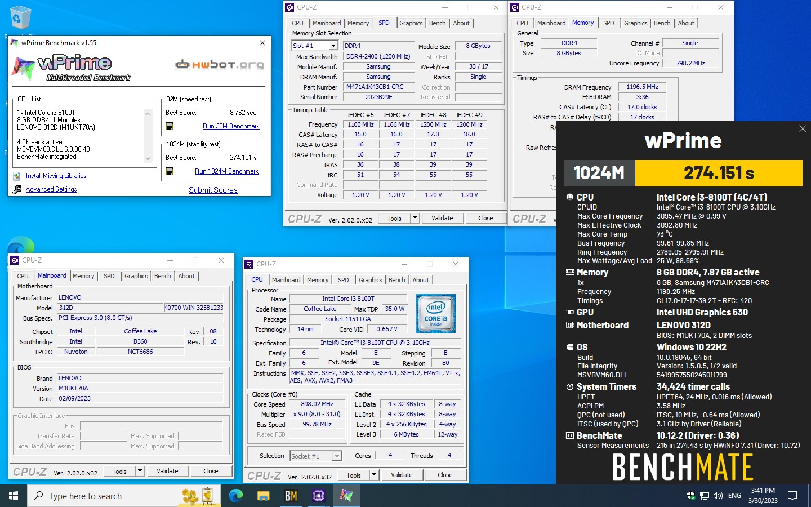Open the Recycle Bin desktop icon
The height and width of the screenshot is (507, 811).
[x=20, y=17]
